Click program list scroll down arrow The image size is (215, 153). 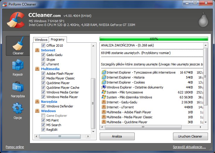[93, 132]
